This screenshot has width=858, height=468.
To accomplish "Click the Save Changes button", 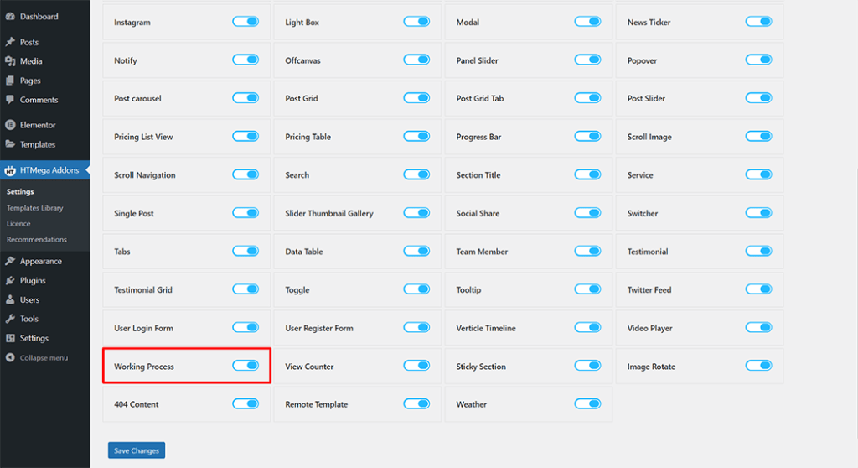I will coord(137,450).
